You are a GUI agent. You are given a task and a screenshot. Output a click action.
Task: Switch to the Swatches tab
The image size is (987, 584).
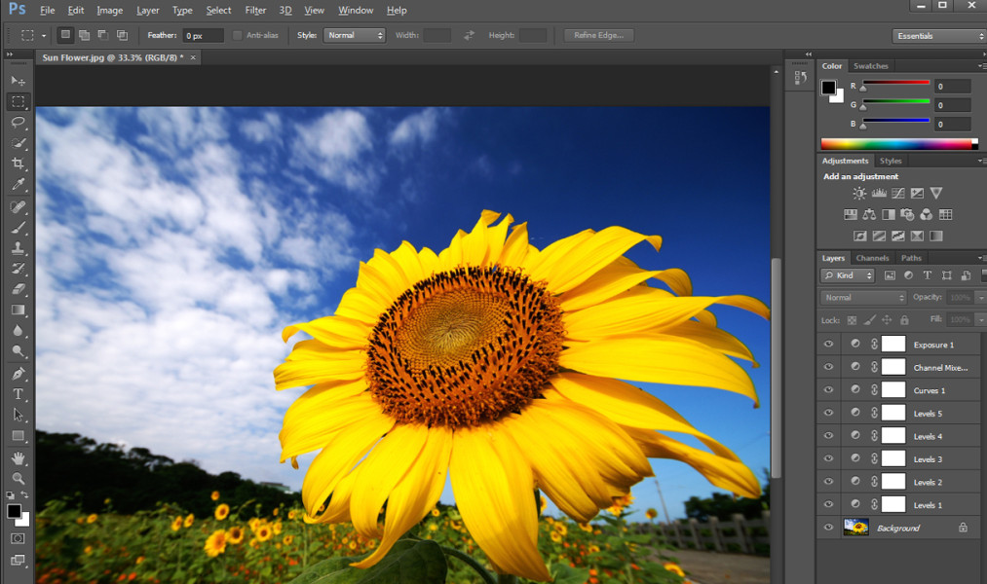(870, 66)
